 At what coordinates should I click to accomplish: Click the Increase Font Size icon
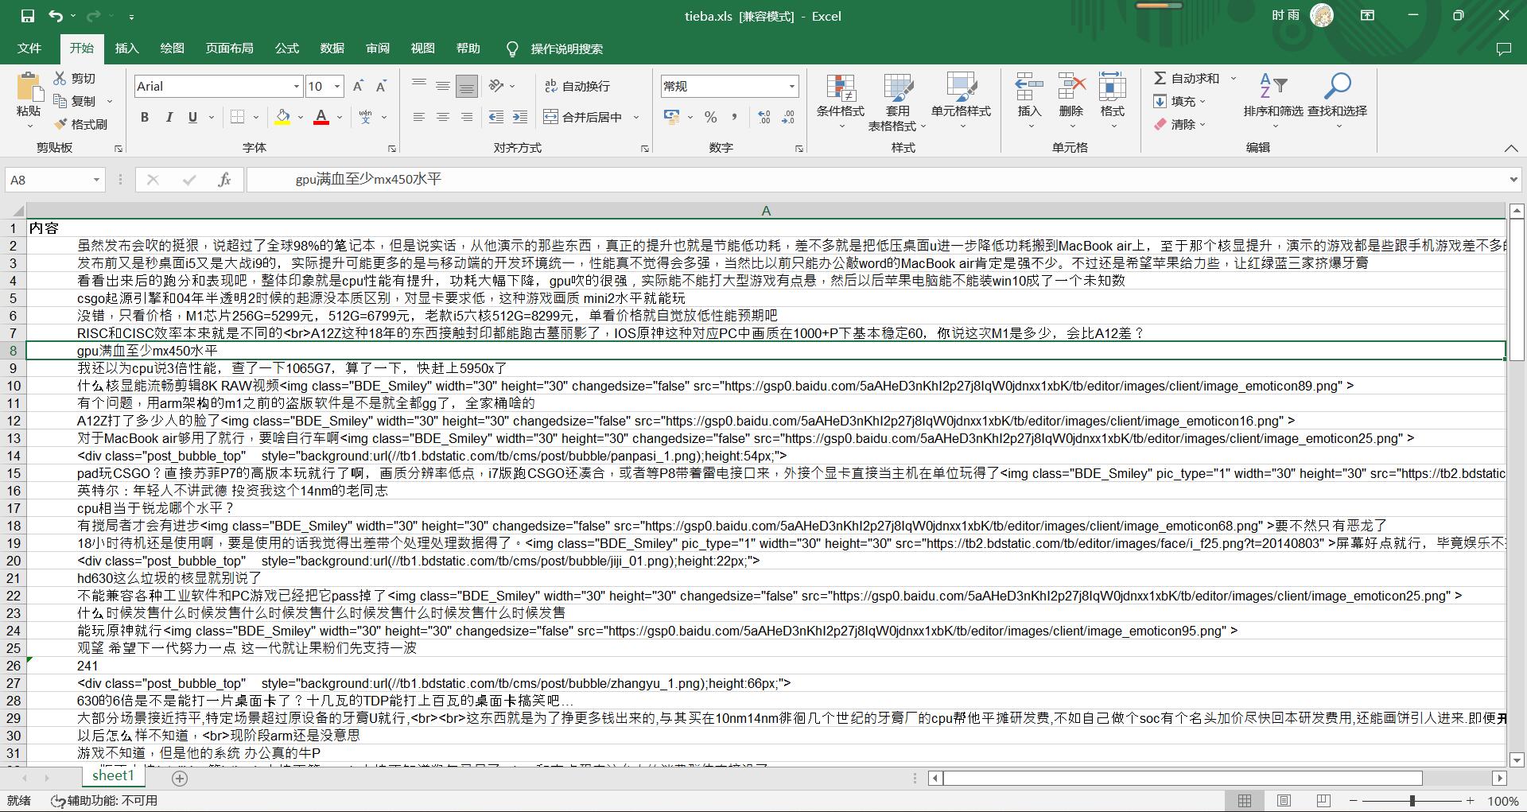[x=358, y=86]
